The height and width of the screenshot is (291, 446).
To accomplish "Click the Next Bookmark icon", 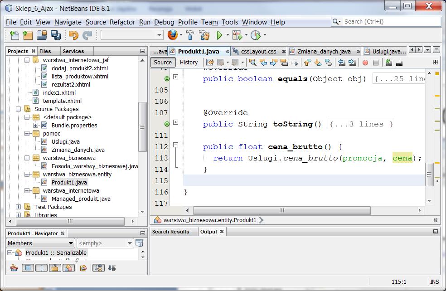I will [318, 62].
